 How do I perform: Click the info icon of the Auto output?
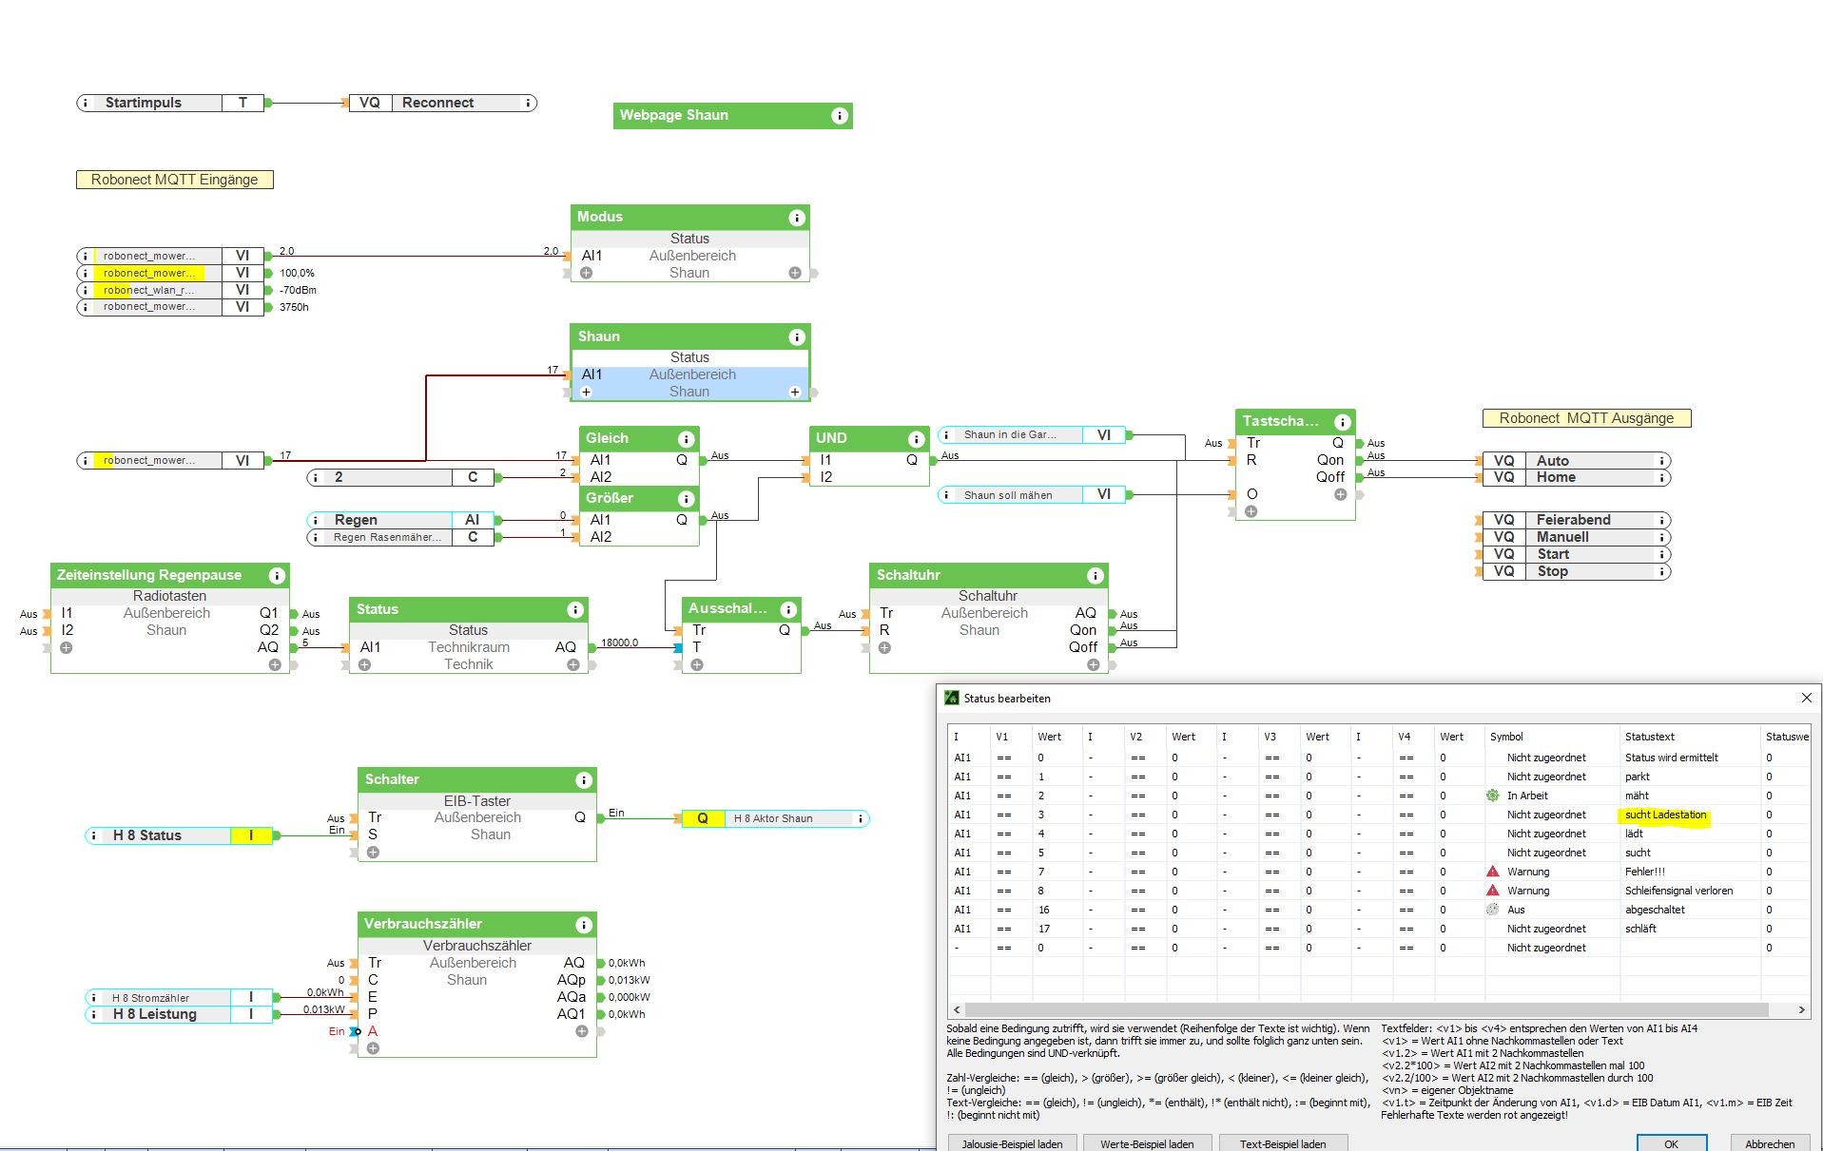[1662, 461]
